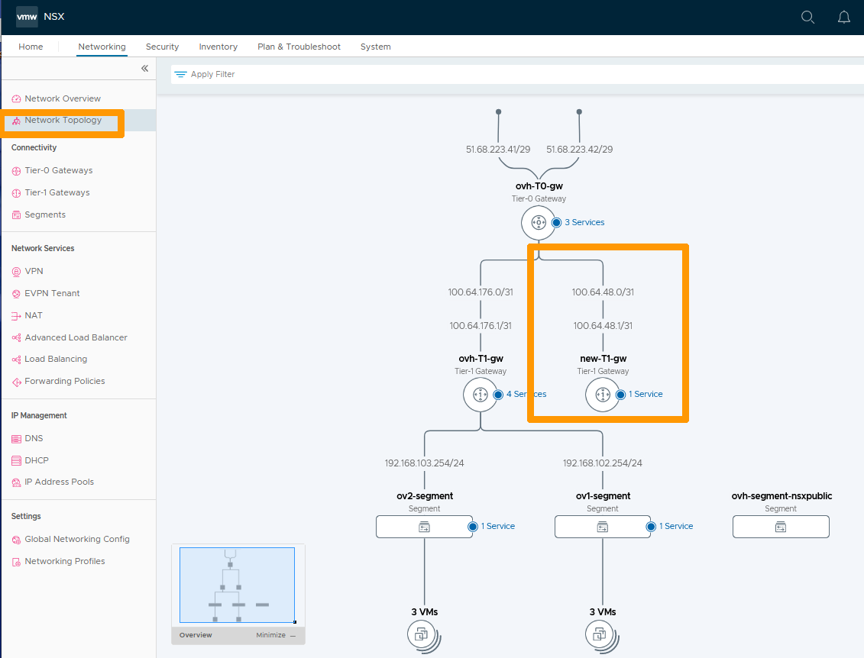Click the ov2-segment segment box
The image size is (864, 658).
pos(424,527)
